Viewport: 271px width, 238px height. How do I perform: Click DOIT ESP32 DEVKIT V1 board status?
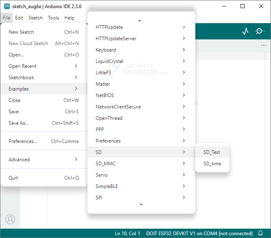[x=199, y=234]
